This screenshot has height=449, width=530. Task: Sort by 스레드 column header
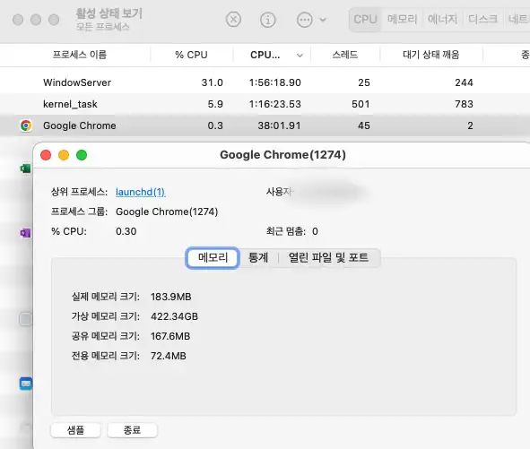(x=344, y=55)
